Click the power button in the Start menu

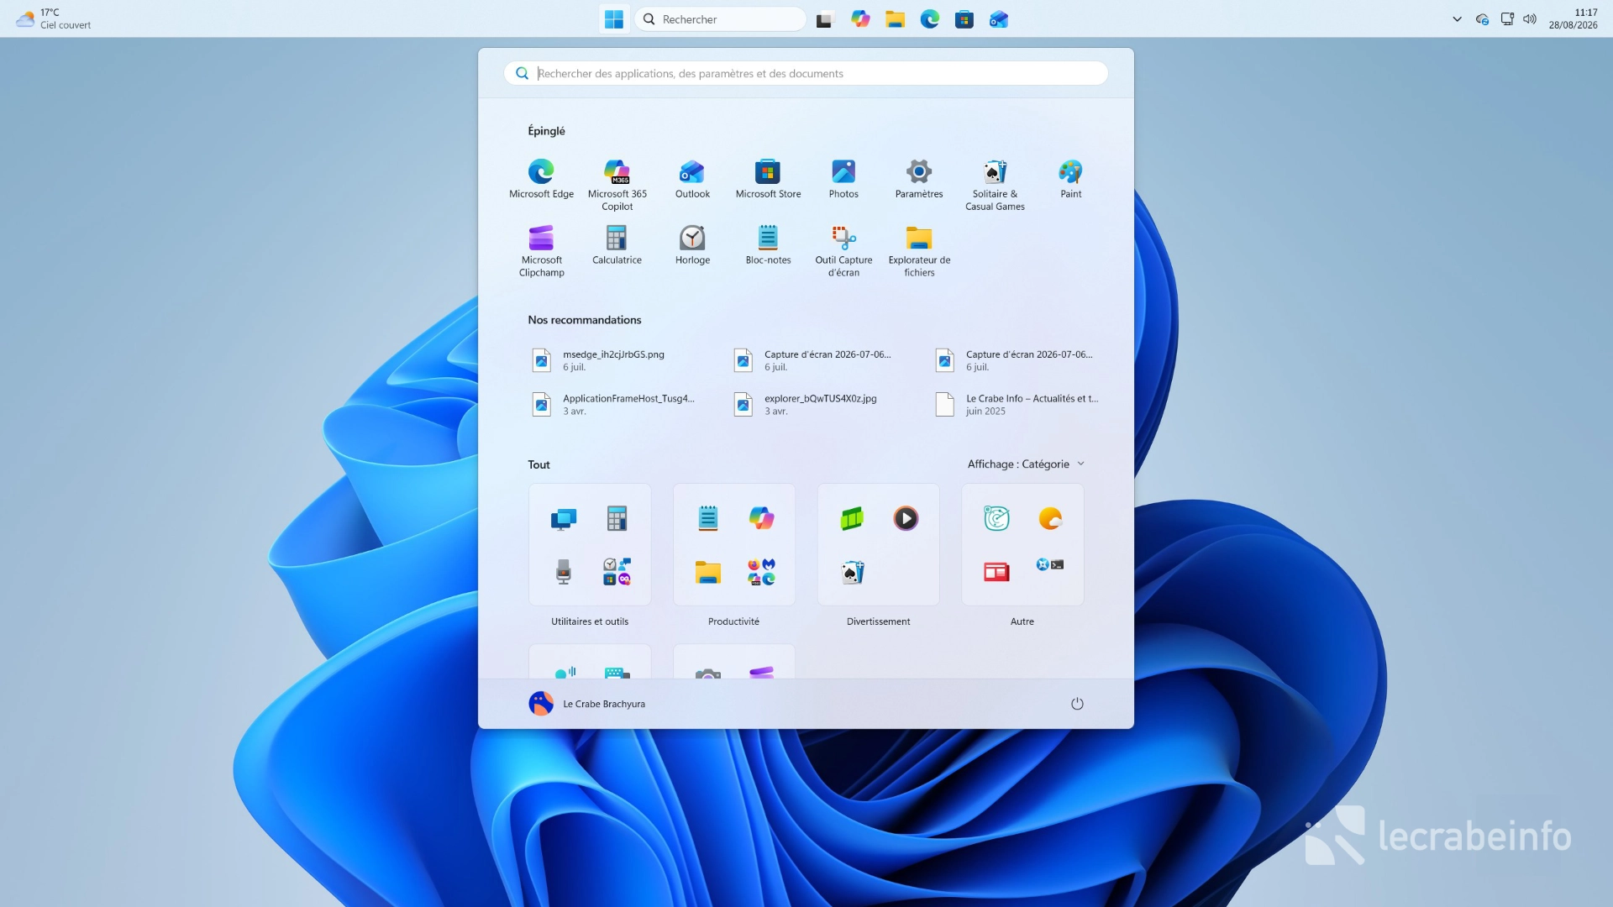1077,704
